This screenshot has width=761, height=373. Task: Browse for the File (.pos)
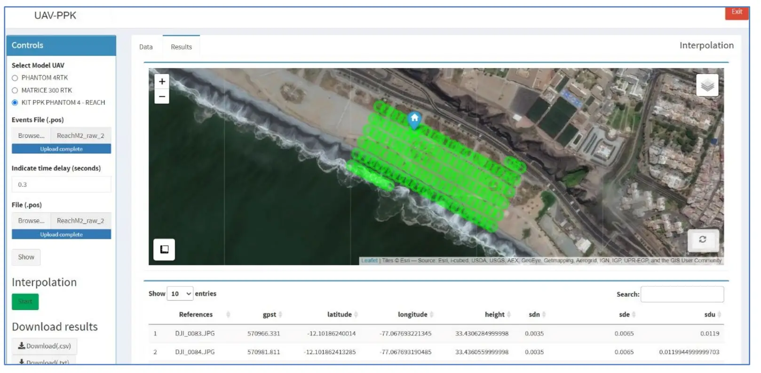(x=31, y=221)
